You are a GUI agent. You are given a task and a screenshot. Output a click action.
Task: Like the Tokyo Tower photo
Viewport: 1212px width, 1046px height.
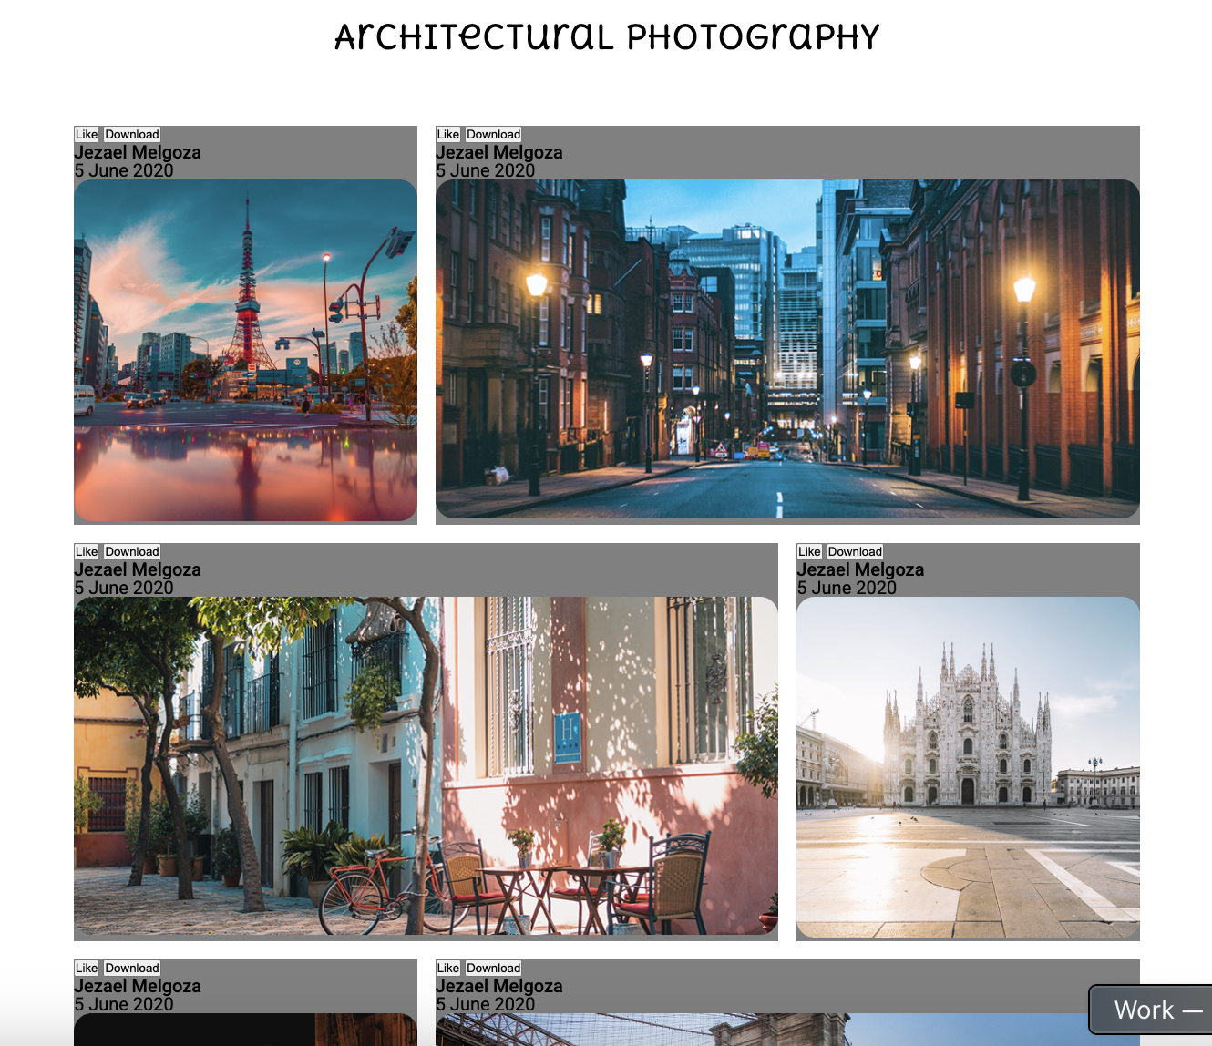87,134
